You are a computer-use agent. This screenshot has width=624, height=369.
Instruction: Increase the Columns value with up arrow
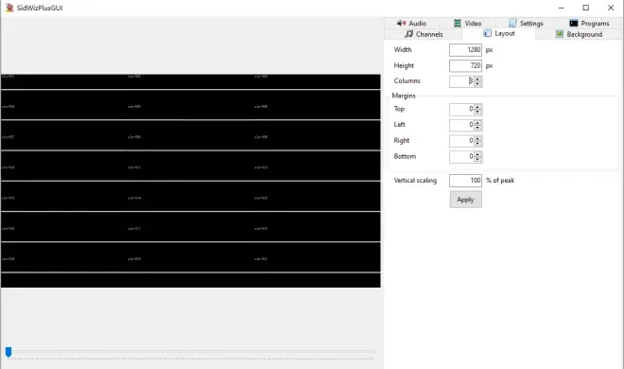coord(477,79)
